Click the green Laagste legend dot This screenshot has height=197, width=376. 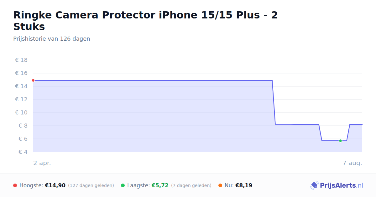[123, 185]
